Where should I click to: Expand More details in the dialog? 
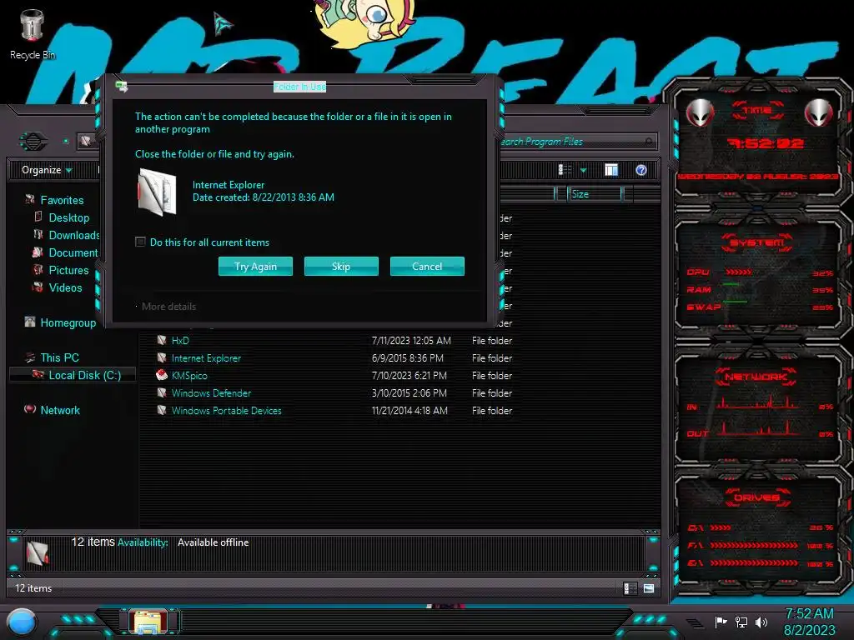(168, 307)
